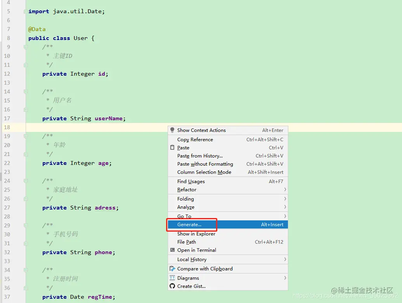Enable Column Selection Mode
402x303 pixels.
tap(228, 172)
